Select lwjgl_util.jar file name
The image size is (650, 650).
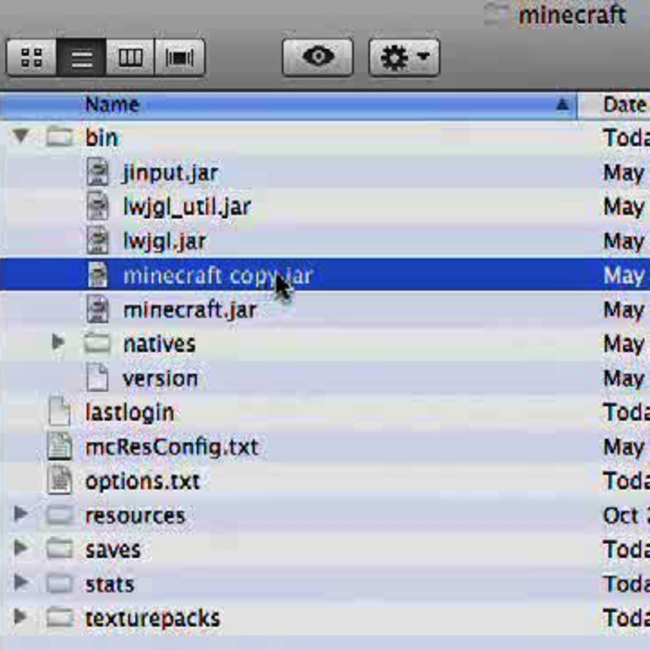[x=187, y=207]
